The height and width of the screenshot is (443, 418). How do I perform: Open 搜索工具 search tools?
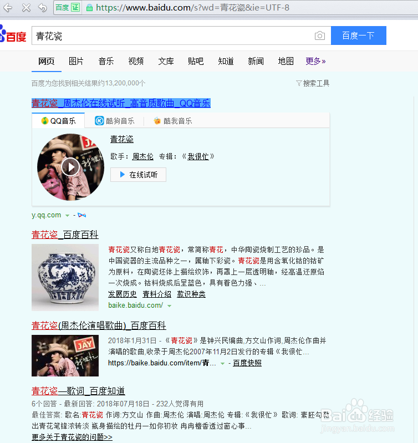pyautogui.click(x=313, y=83)
